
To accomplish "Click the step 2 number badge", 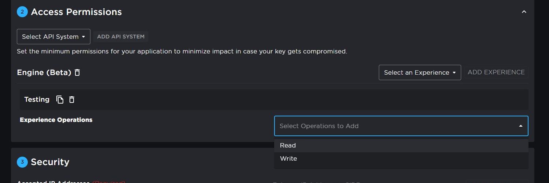I will [x=22, y=12].
